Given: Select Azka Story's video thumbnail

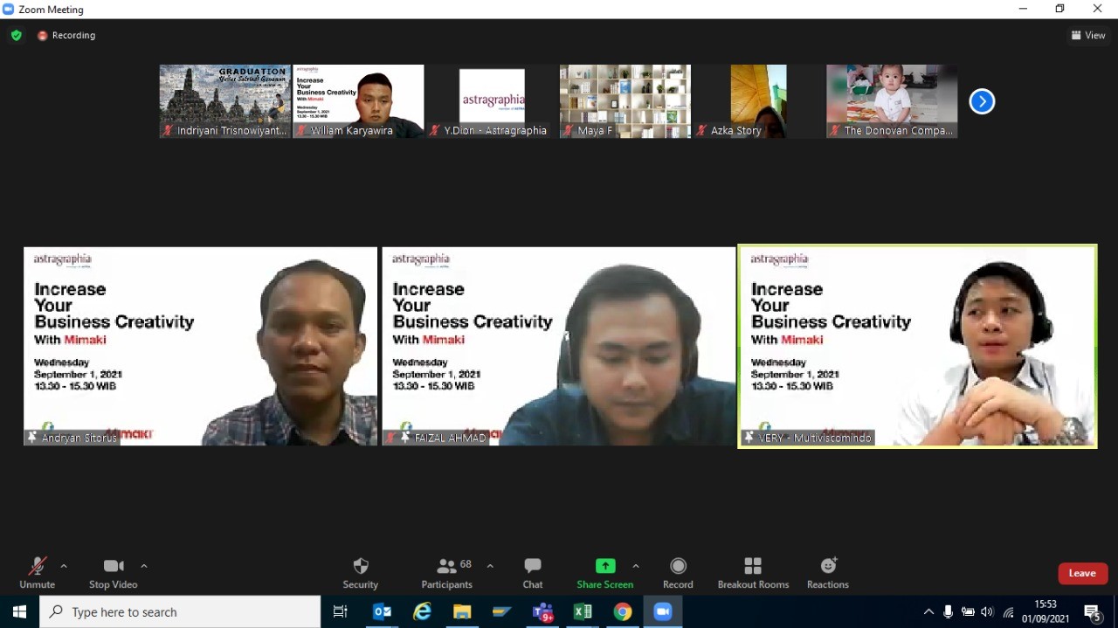Looking at the screenshot, I should point(758,101).
